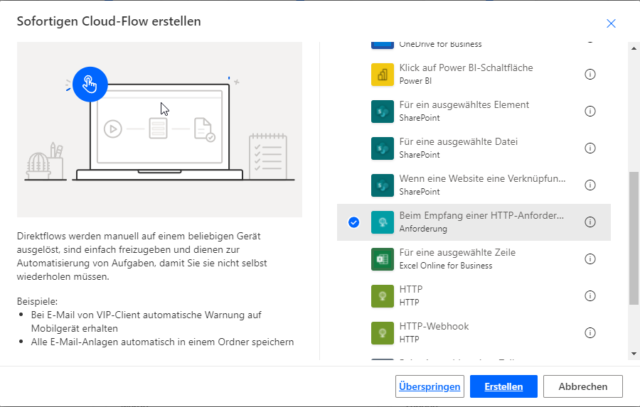The width and height of the screenshot is (640, 407).
Task: Click the Power BI trigger icon
Action: click(x=383, y=75)
